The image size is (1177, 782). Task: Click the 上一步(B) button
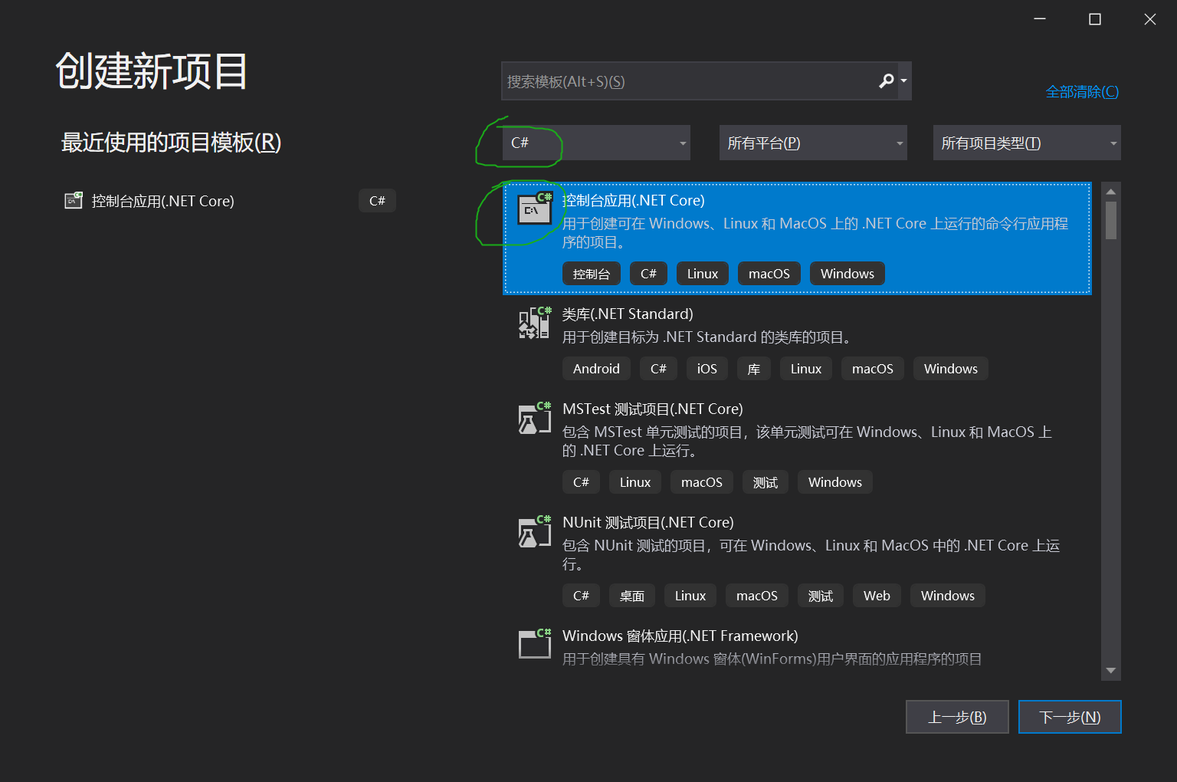pos(957,717)
